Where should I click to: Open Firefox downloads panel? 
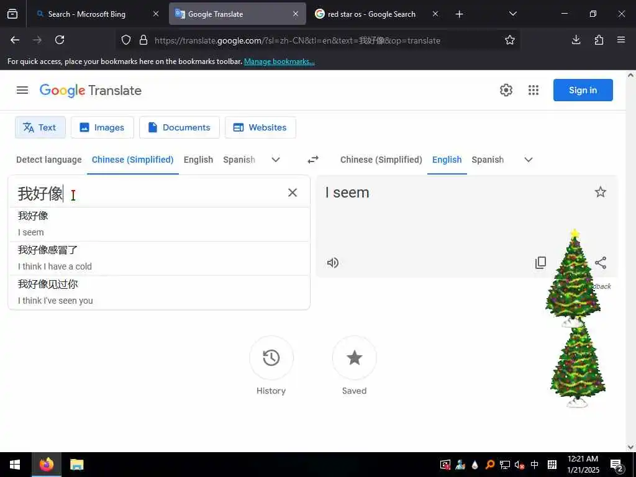(x=576, y=40)
